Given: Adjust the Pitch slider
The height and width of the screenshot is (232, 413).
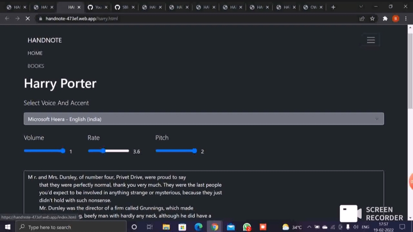Looking at the screenshot, I should 176,151.
